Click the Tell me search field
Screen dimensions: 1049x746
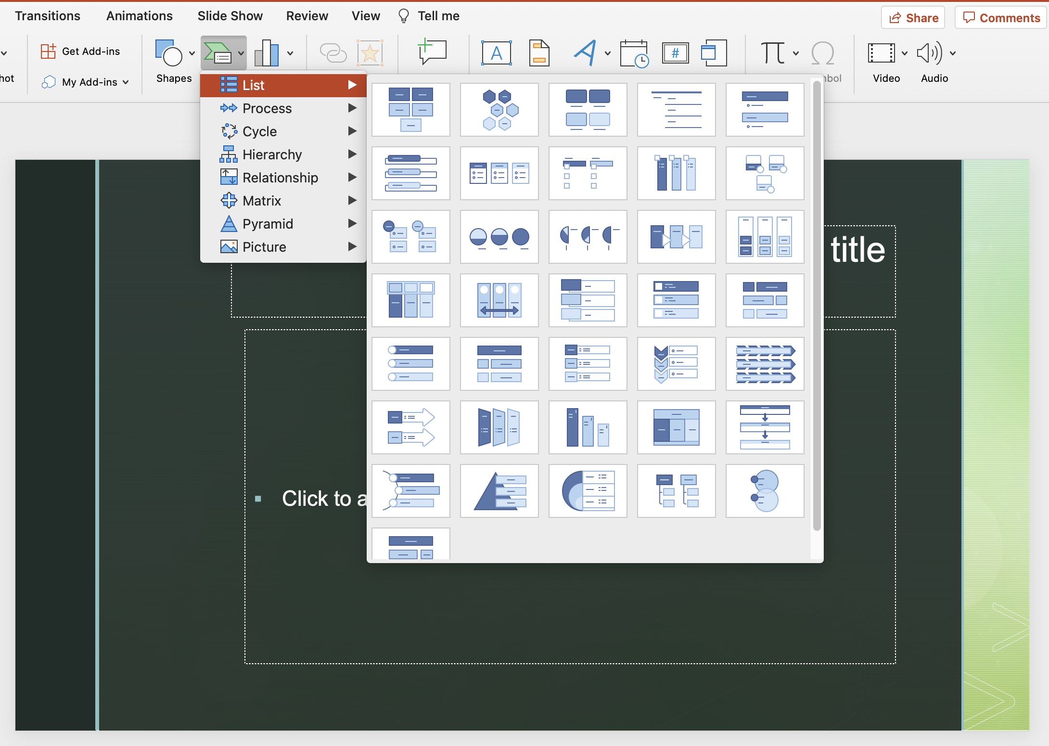click(x=429, y=16)
